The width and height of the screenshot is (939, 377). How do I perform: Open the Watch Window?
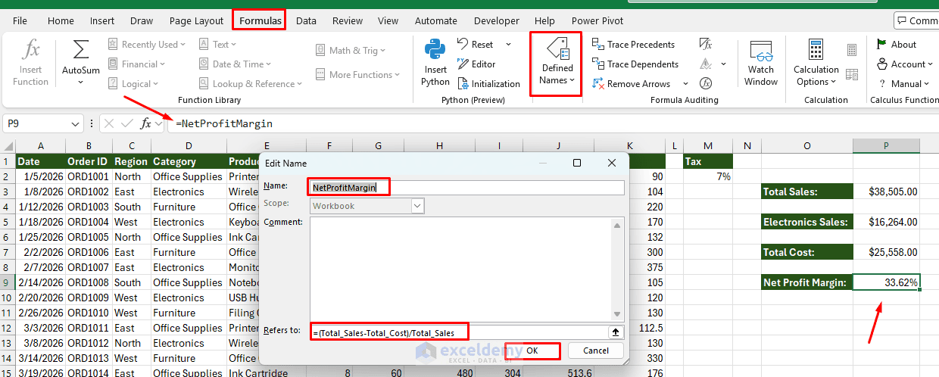[x=761, y=62]
